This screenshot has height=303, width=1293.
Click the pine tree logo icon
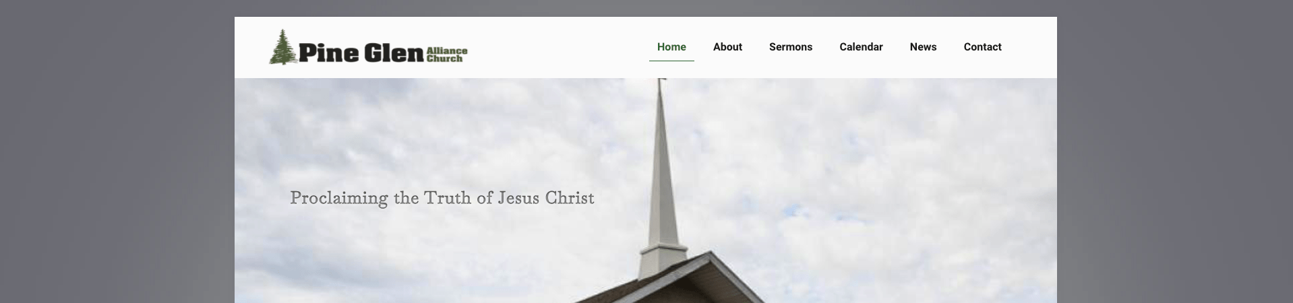pyautogui.click(x=283, y=47)
